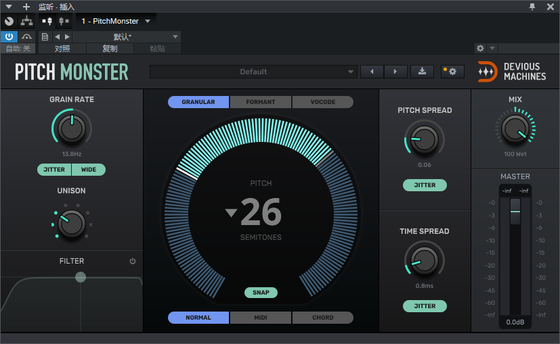Go to previous host preset arrow
The image size is (560, 344).
[x=57, y=36]
